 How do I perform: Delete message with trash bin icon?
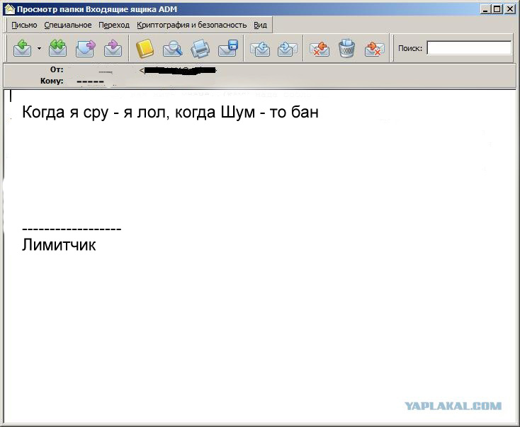coord(347,48)
